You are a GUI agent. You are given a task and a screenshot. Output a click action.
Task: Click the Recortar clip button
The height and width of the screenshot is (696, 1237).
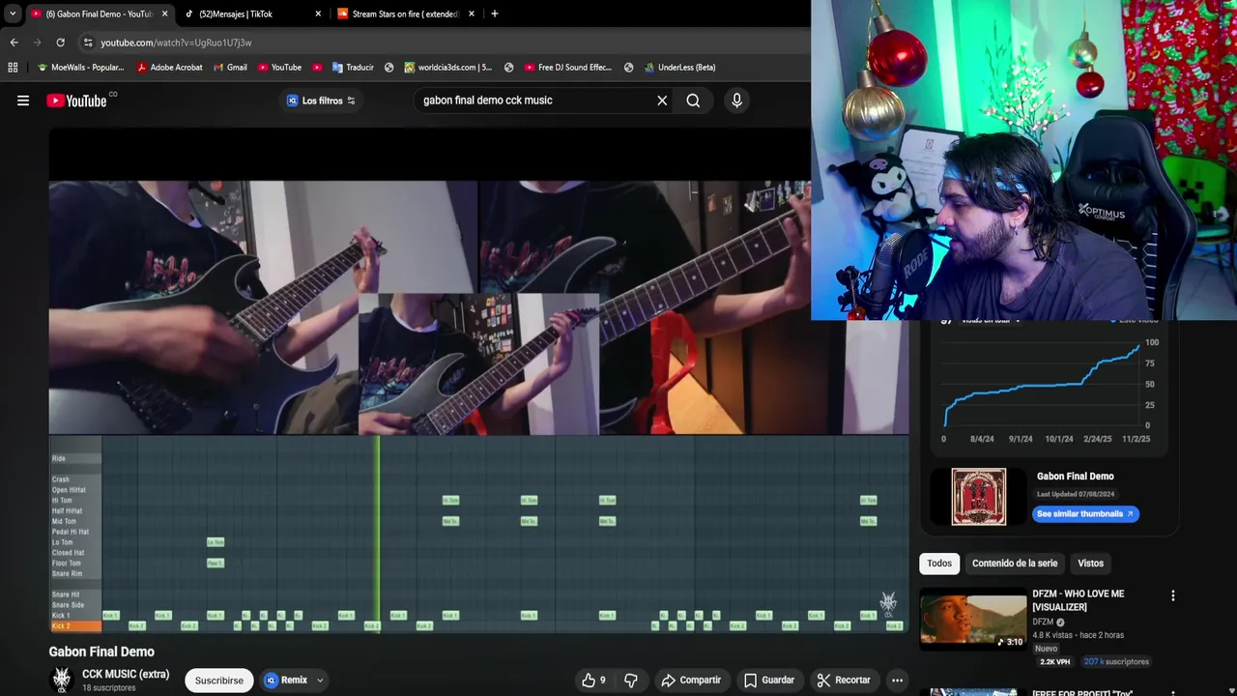pyautogui.click(x=844, y=681)
